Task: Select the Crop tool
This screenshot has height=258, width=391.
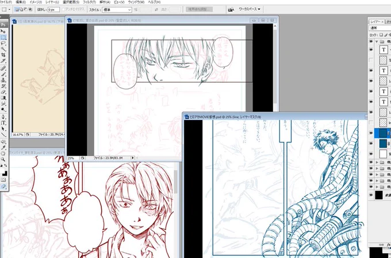Action: [x=3, y=55]
